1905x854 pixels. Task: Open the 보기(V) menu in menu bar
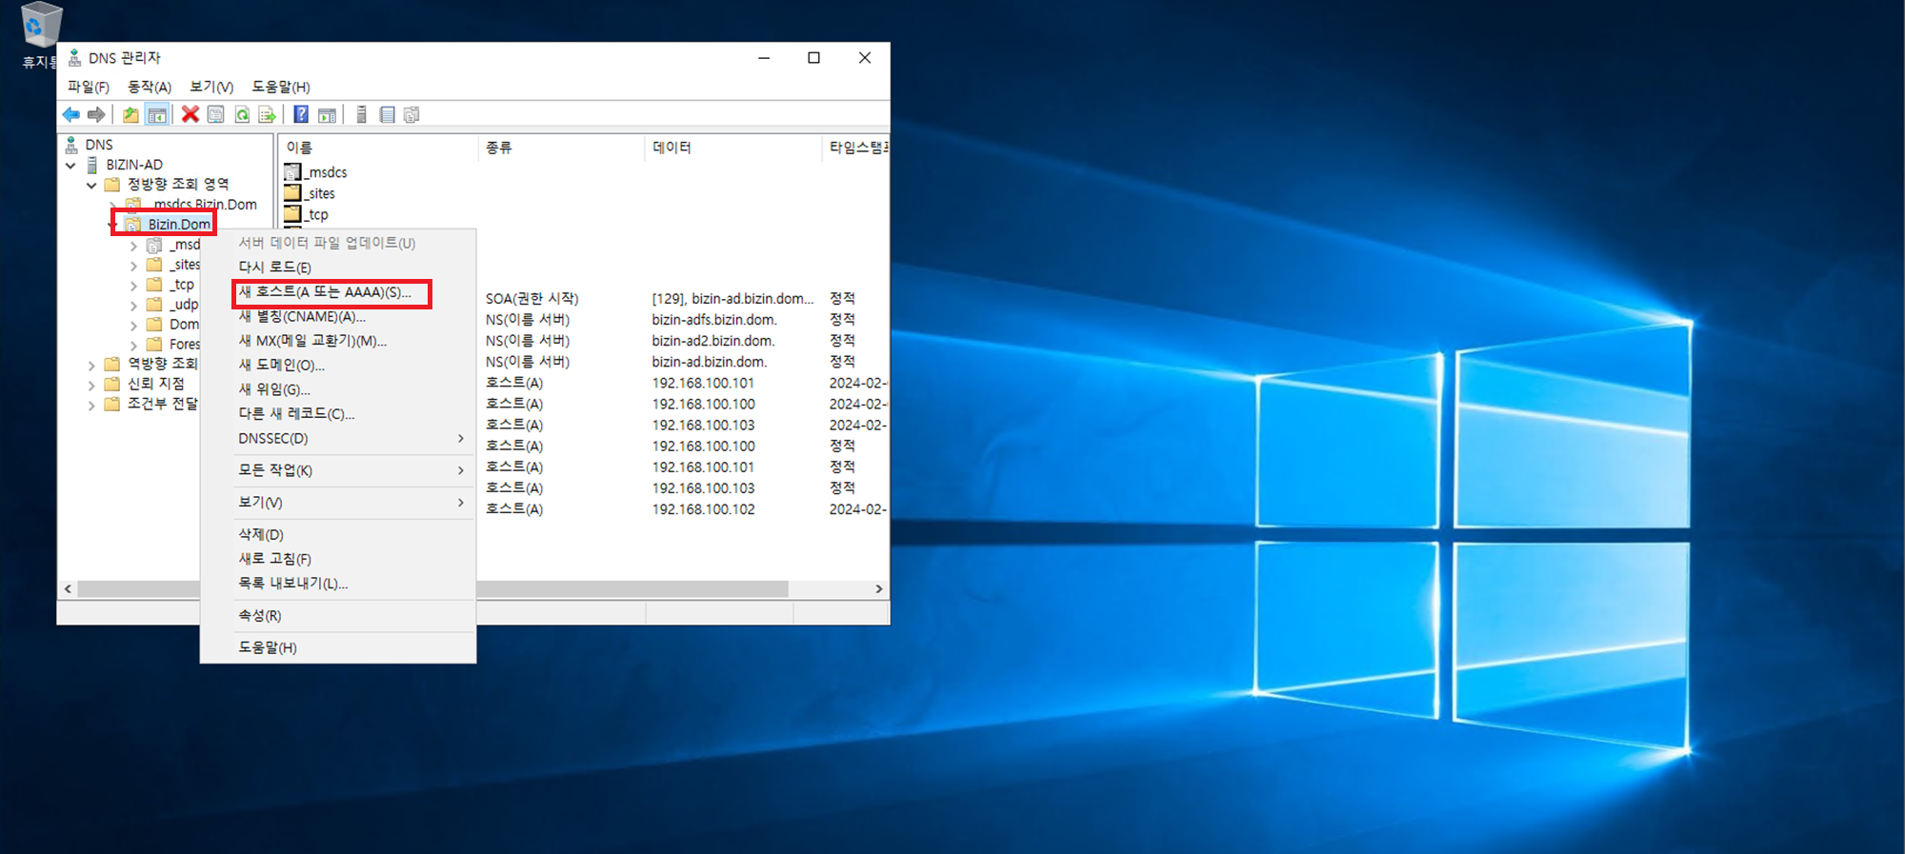coord(211,87)
